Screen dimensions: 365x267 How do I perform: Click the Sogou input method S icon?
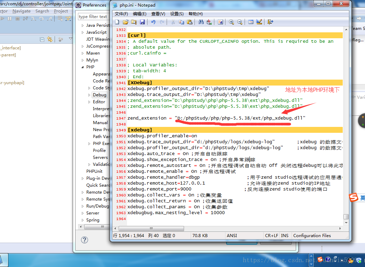354,197
